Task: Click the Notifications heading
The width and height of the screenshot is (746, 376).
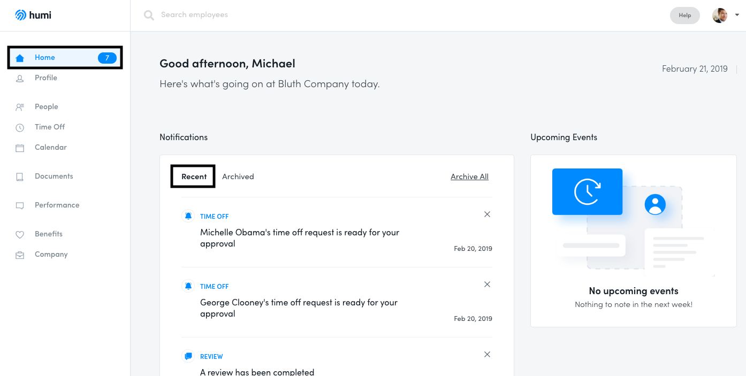Action: coord(184,137)
